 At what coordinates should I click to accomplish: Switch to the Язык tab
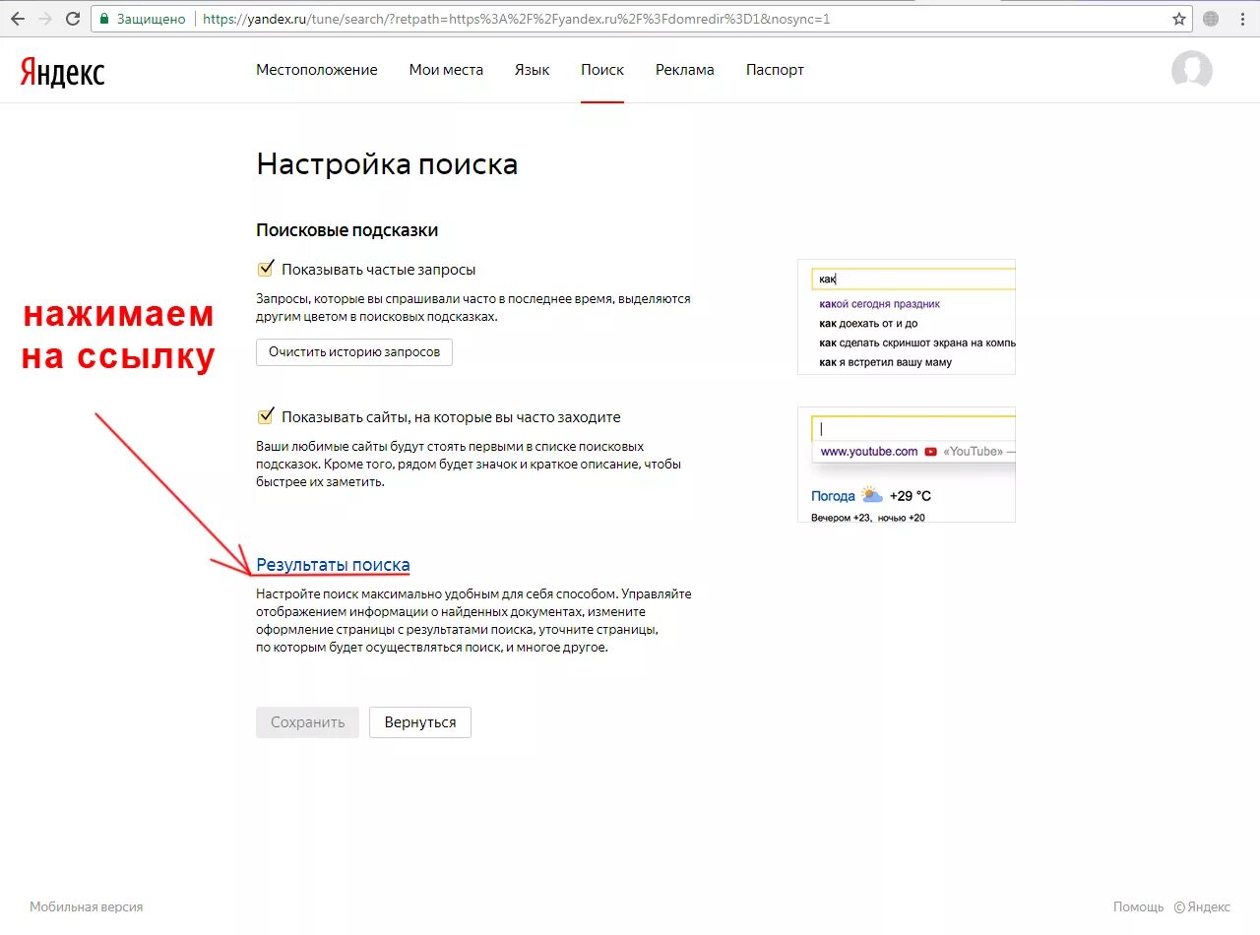(532, 70)
